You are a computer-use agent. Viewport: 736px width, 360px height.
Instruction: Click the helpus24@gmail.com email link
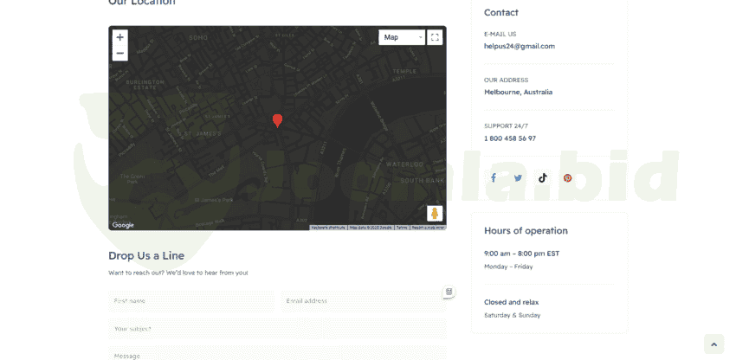point(519,46)
